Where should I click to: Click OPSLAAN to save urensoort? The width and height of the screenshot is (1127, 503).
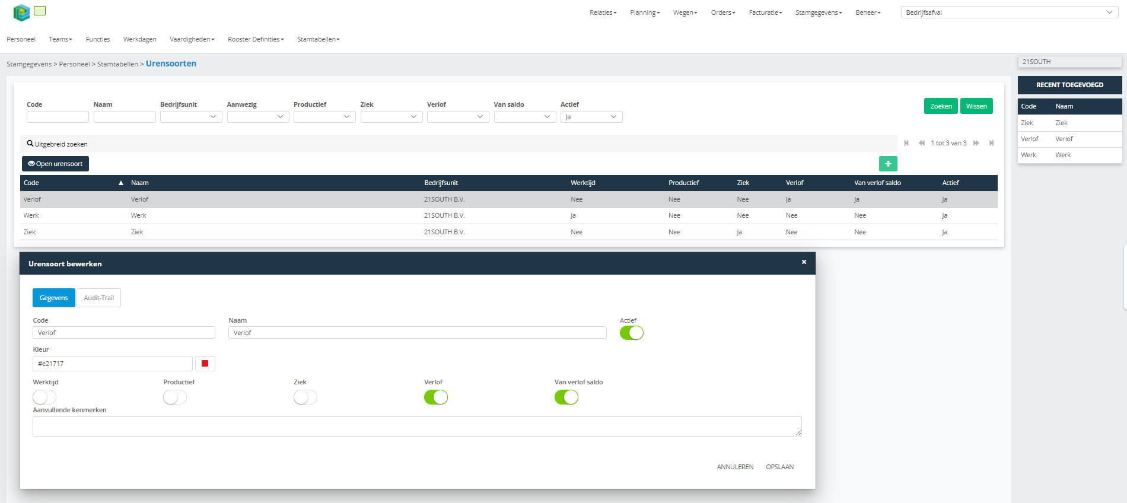(x=779, y=467)
